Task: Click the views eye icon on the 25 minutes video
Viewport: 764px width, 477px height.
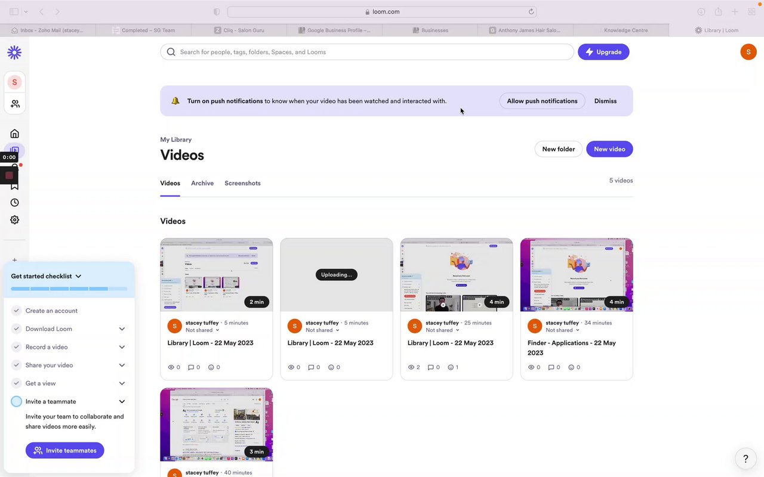Action: [411, 367]
